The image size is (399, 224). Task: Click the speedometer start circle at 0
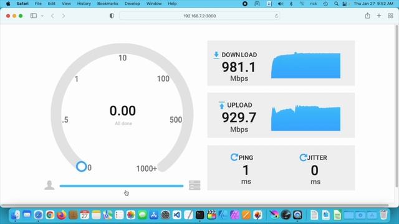tap(82, 167)
